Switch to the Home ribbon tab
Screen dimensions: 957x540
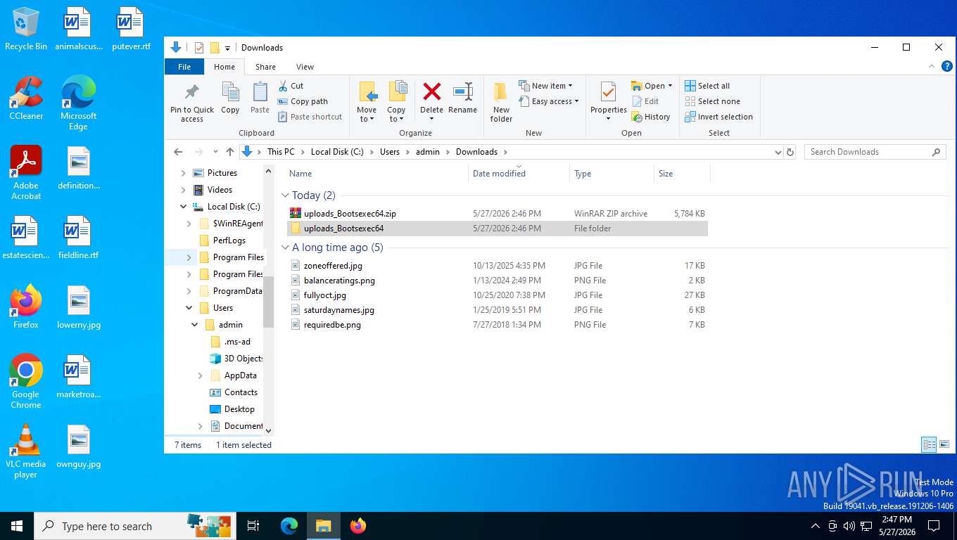(x=224, y=67)
